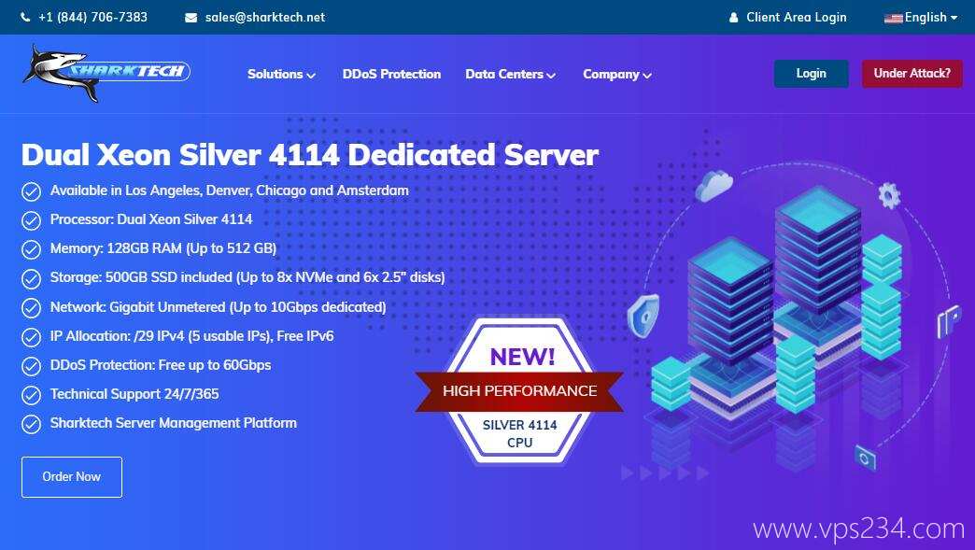
Task: Click the 'IP Allocation: /29 IPv4' text
Action: [192, 336]
